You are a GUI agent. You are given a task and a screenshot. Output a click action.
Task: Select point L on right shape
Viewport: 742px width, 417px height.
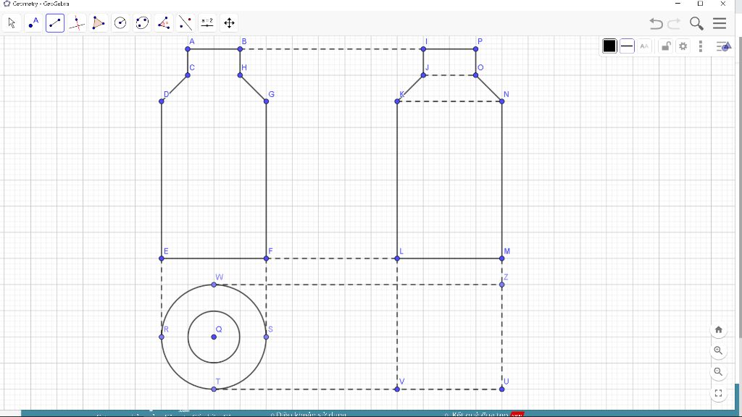click(397, 258)
